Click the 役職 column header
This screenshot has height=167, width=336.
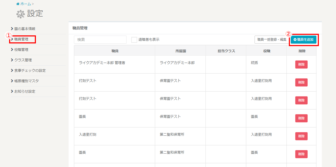coord(266,51)
